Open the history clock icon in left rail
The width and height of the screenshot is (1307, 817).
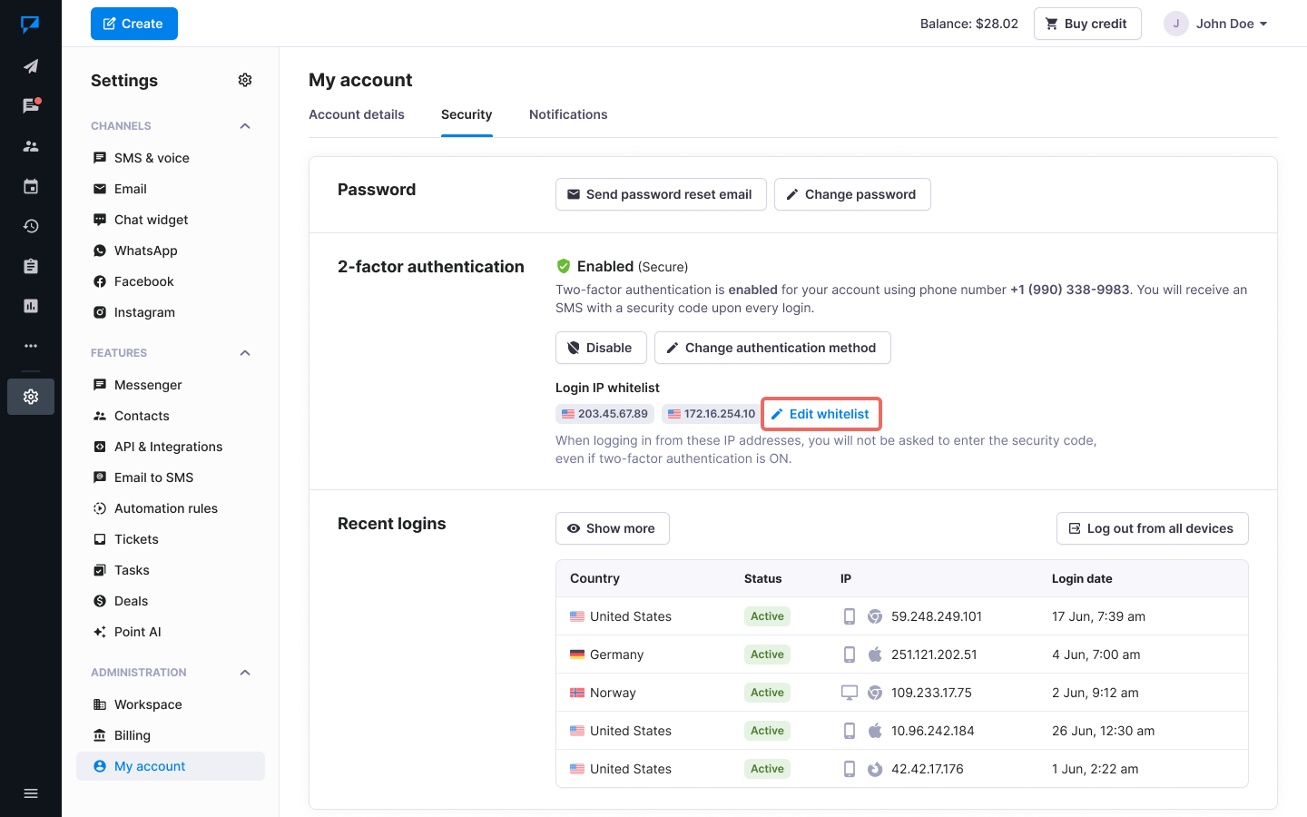[x=31, y=226]
